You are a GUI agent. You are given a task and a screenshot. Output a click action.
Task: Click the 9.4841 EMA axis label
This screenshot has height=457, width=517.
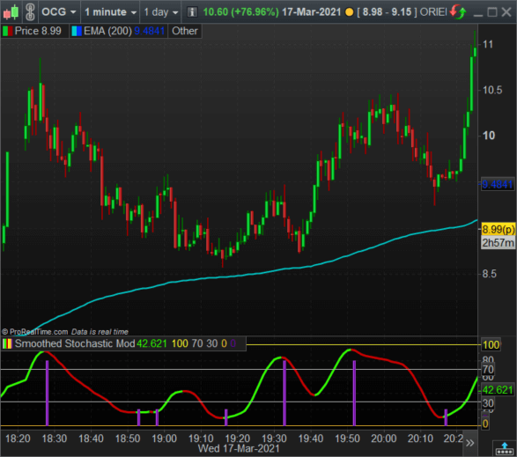click(498, 185)
